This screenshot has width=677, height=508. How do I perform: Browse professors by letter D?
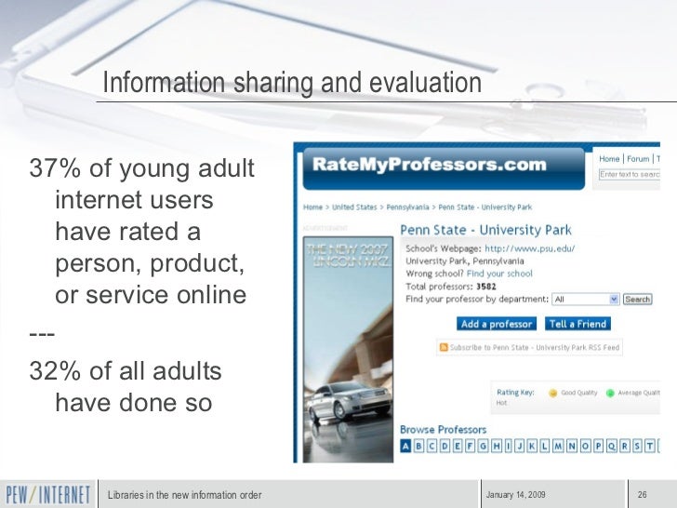pos(445,447)
